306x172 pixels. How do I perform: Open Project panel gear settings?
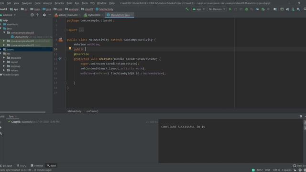pos(44,15)
